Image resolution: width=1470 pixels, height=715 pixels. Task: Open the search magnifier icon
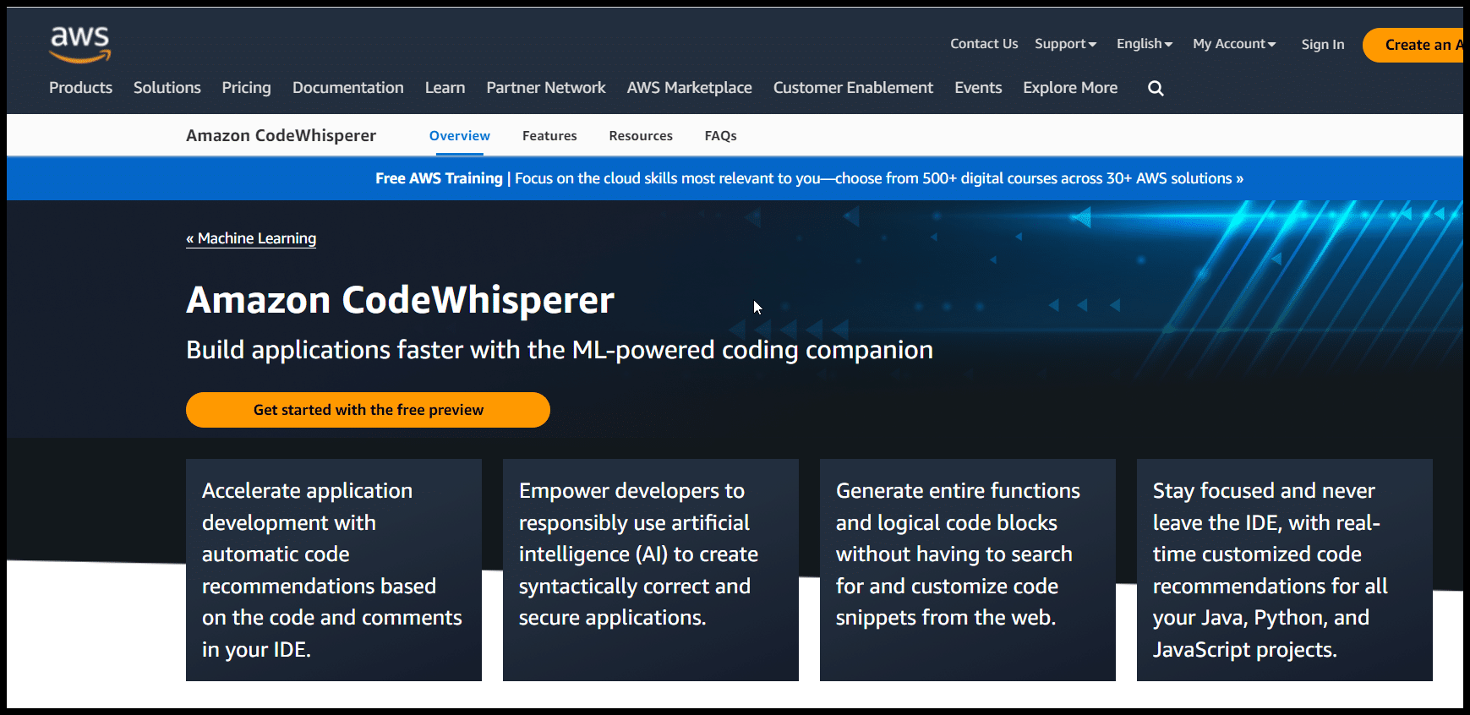[x=1156, y=88]
